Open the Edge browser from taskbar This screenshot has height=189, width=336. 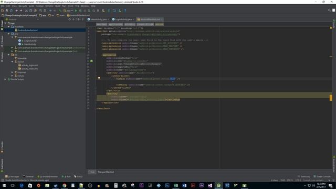22,185
